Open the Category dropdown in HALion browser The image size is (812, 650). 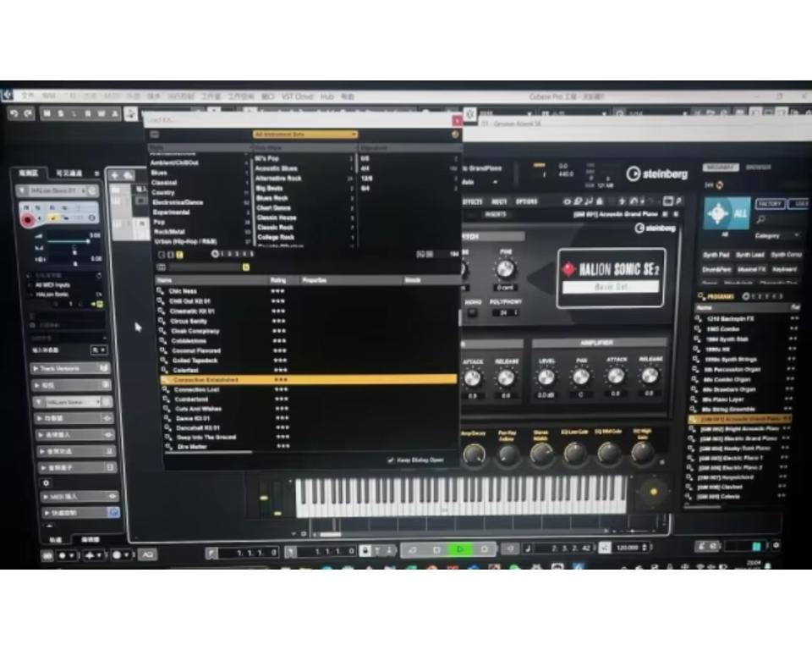point(776,236)
